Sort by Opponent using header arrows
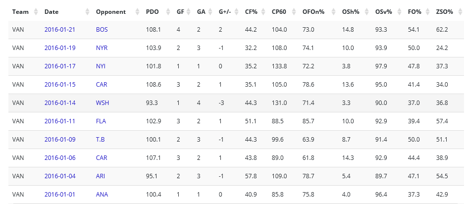 coord(137,11)
